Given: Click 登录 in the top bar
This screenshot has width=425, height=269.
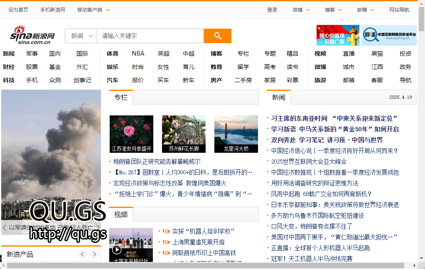Looking at the screenshot, I should 272,10.
